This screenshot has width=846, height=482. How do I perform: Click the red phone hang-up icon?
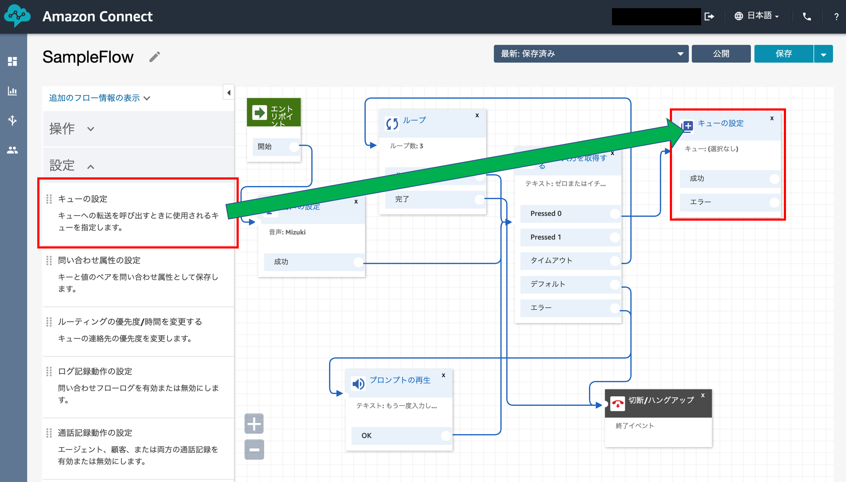pos(618,403)
